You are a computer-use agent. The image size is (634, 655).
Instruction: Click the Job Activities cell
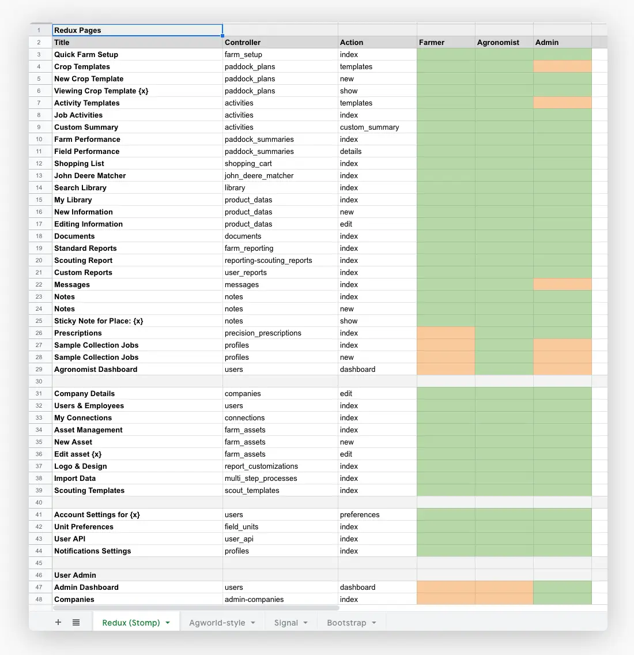138,115
